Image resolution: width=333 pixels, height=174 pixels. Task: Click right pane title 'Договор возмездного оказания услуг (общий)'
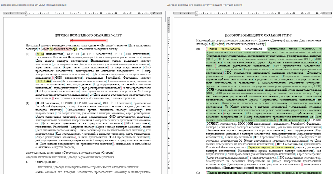[205, 5]
